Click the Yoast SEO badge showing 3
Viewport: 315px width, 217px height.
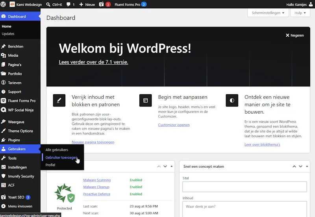tap(28, 197)
